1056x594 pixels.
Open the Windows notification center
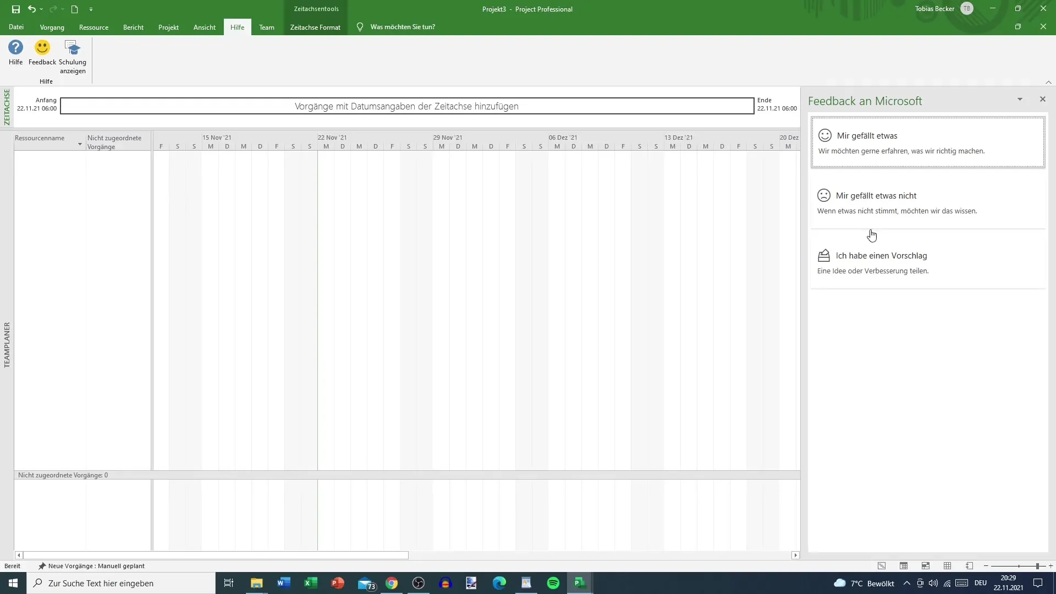point(1038,583)
